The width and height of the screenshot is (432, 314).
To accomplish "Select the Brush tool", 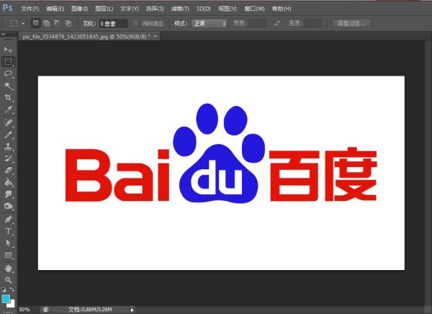I will point(8,135).
